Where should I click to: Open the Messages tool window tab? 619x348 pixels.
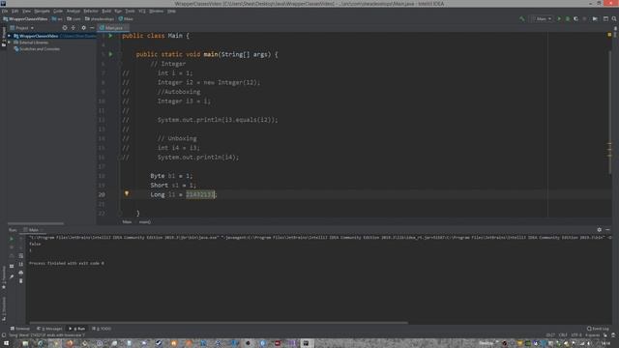(x=49, y=329)
